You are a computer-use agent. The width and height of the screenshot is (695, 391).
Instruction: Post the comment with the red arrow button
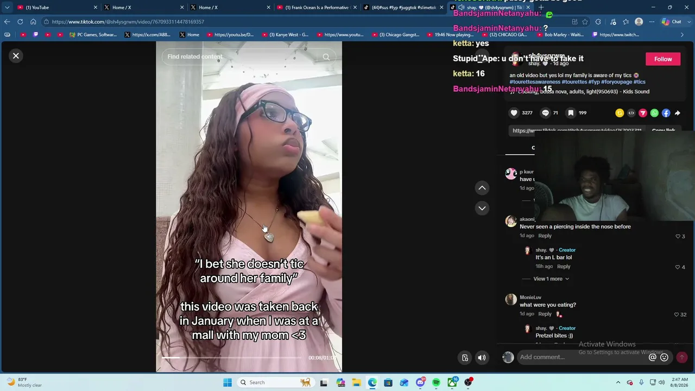[x=681, y=357]
